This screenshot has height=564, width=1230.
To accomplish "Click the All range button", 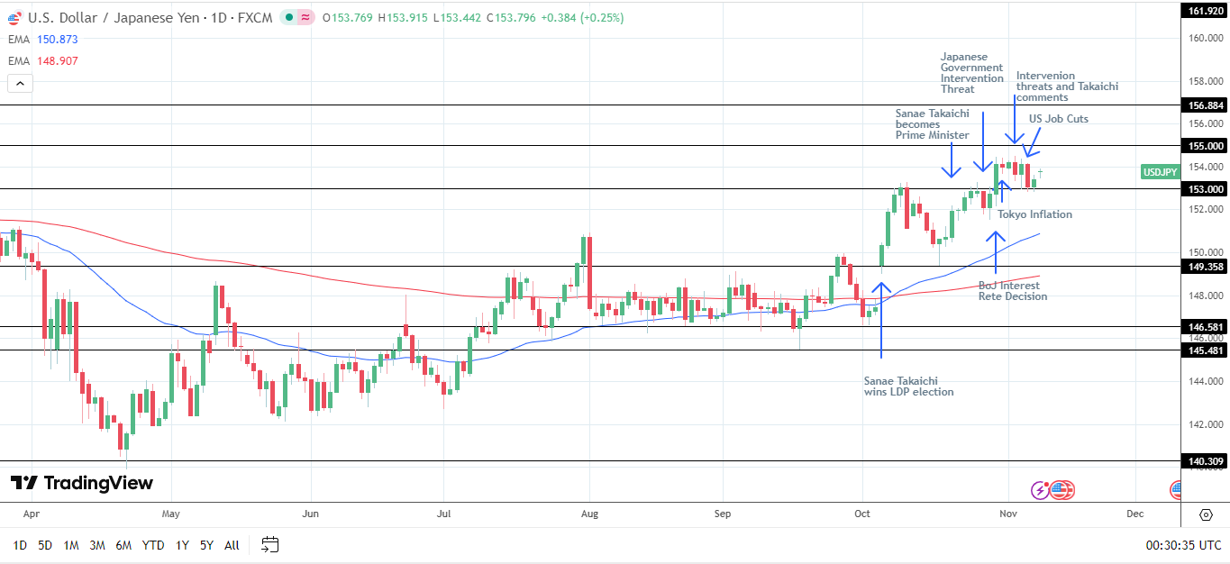I will point(232,545).
